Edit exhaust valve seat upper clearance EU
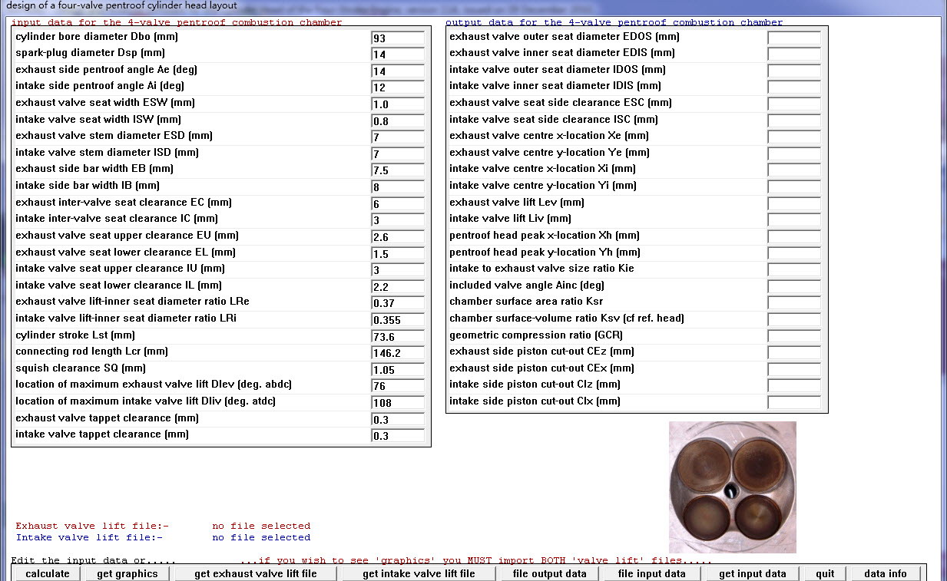The image size is (947, 581). pos(398,237)
